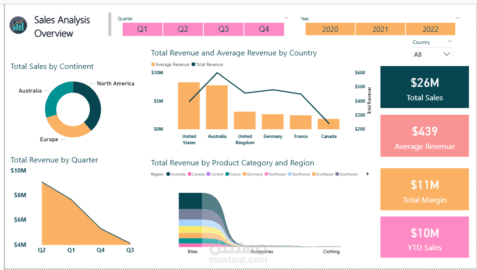Expand the Year slicer chevron
This screenshot has height=270, width=477.
coord(457,18)
